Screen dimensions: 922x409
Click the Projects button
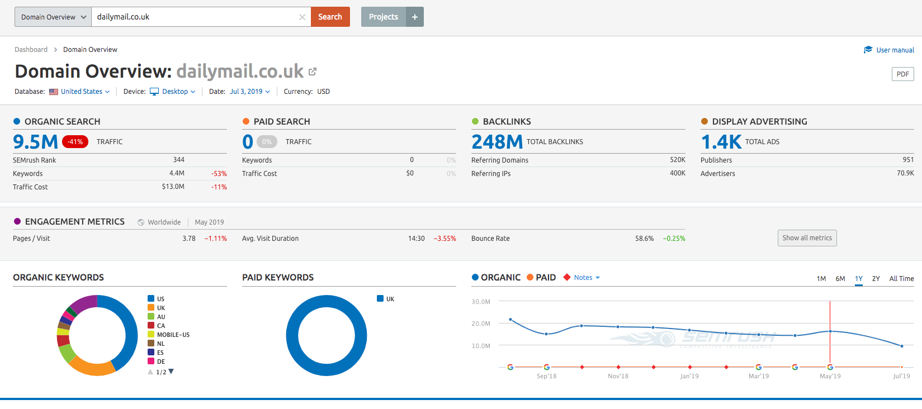pos(384,17)
